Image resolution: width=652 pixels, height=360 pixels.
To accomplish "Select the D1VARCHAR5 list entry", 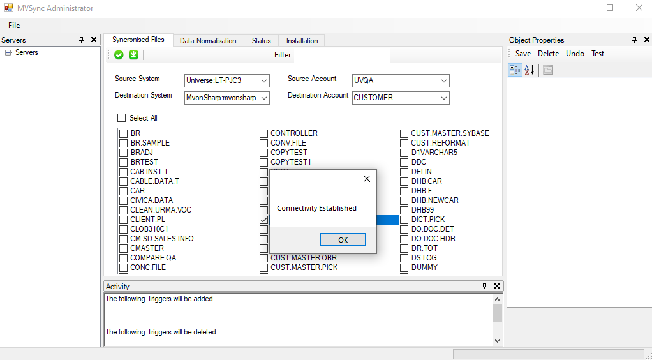I will (434, 153).
